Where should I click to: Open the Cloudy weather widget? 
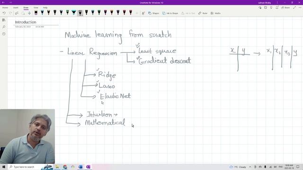pos(238,167)
